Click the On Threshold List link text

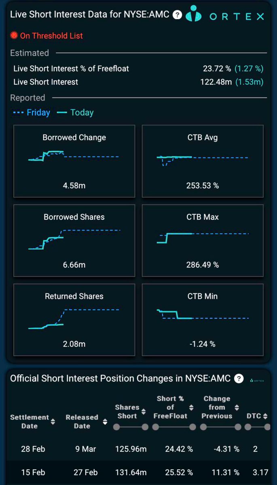pos(51,36)
